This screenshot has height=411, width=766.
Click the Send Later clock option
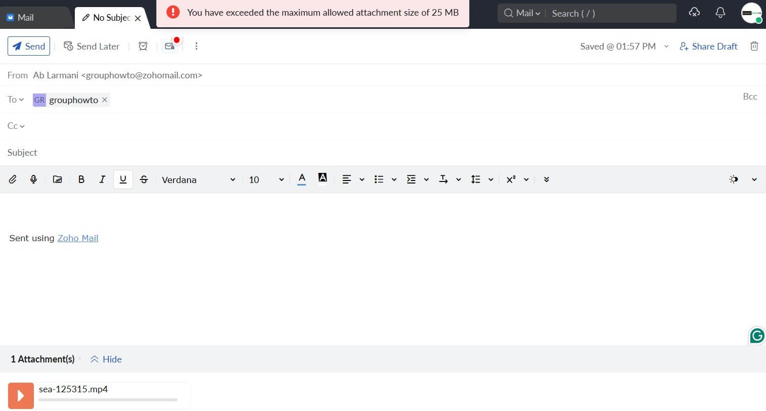[x=92, y=46]
